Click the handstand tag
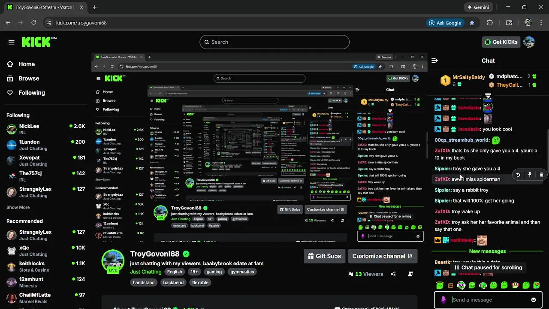The height and width of the screenshot is (309, 549). point(145,282)
